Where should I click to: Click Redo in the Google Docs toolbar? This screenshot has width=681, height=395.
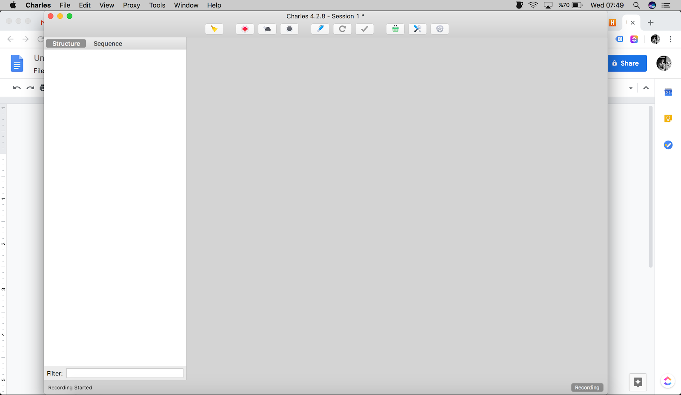(x=30, y=88)
